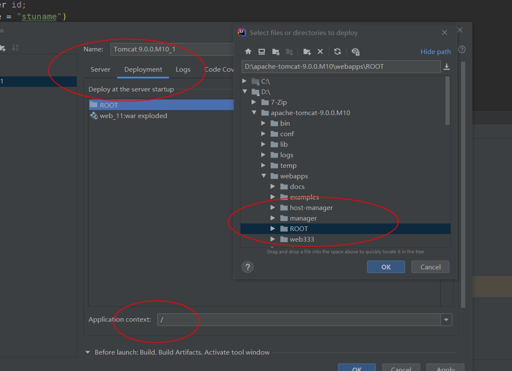Collapse the D:\ drive node
Viewport: 512px width, 371px height.
coord(244,91)
